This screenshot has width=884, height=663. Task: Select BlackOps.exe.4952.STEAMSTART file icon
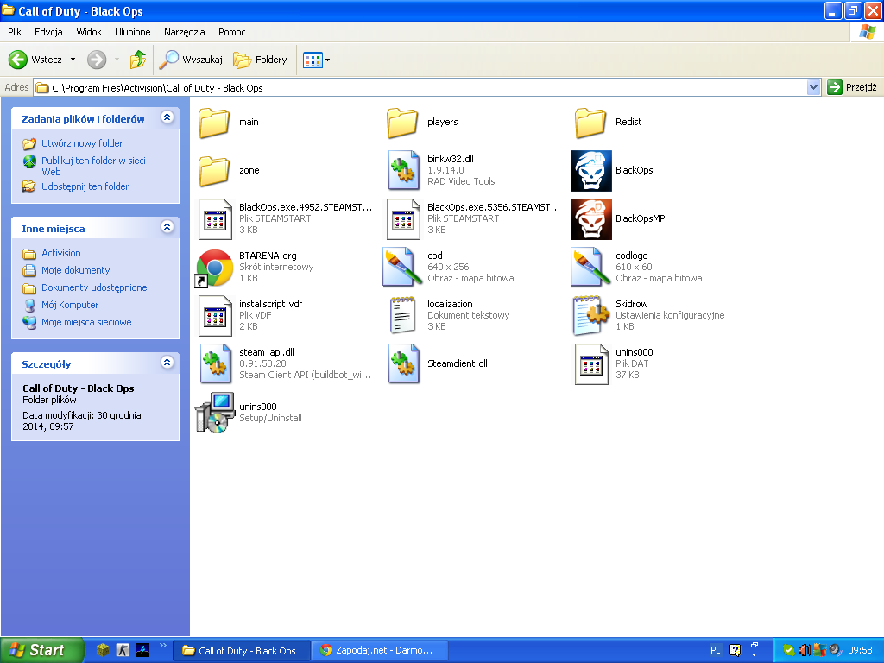pos(215,218)
